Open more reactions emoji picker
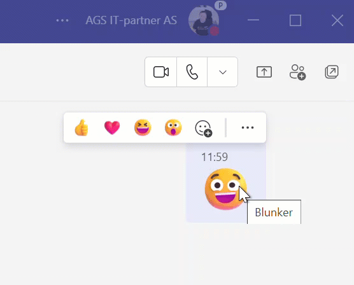354x285 pixels. [x=203, y=128]
